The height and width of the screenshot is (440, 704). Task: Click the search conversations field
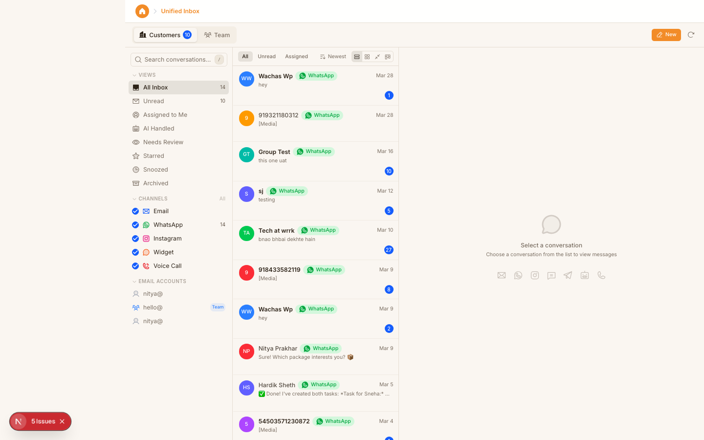click(x=178, y=59)
